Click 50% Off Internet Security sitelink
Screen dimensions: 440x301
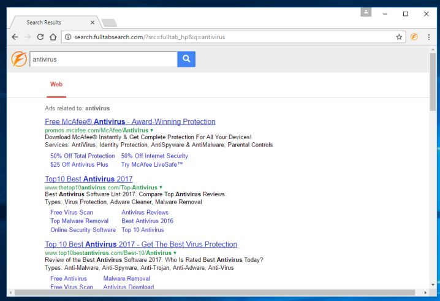pyautogui.click(x=154, y=156)
